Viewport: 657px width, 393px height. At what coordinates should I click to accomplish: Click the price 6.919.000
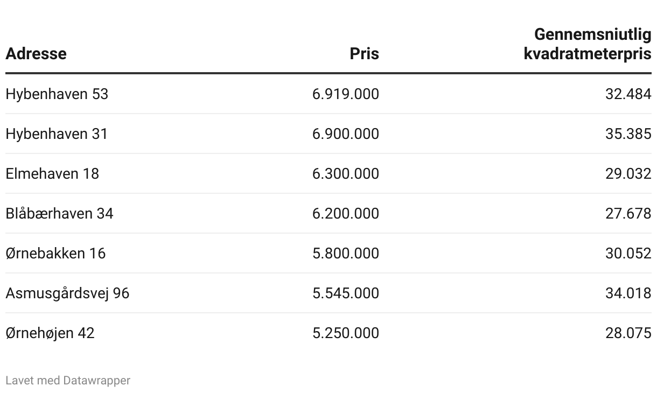click(346, 94)
